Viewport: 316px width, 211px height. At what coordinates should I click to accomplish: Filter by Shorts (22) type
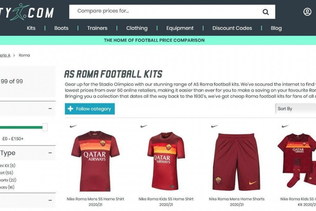8,180
